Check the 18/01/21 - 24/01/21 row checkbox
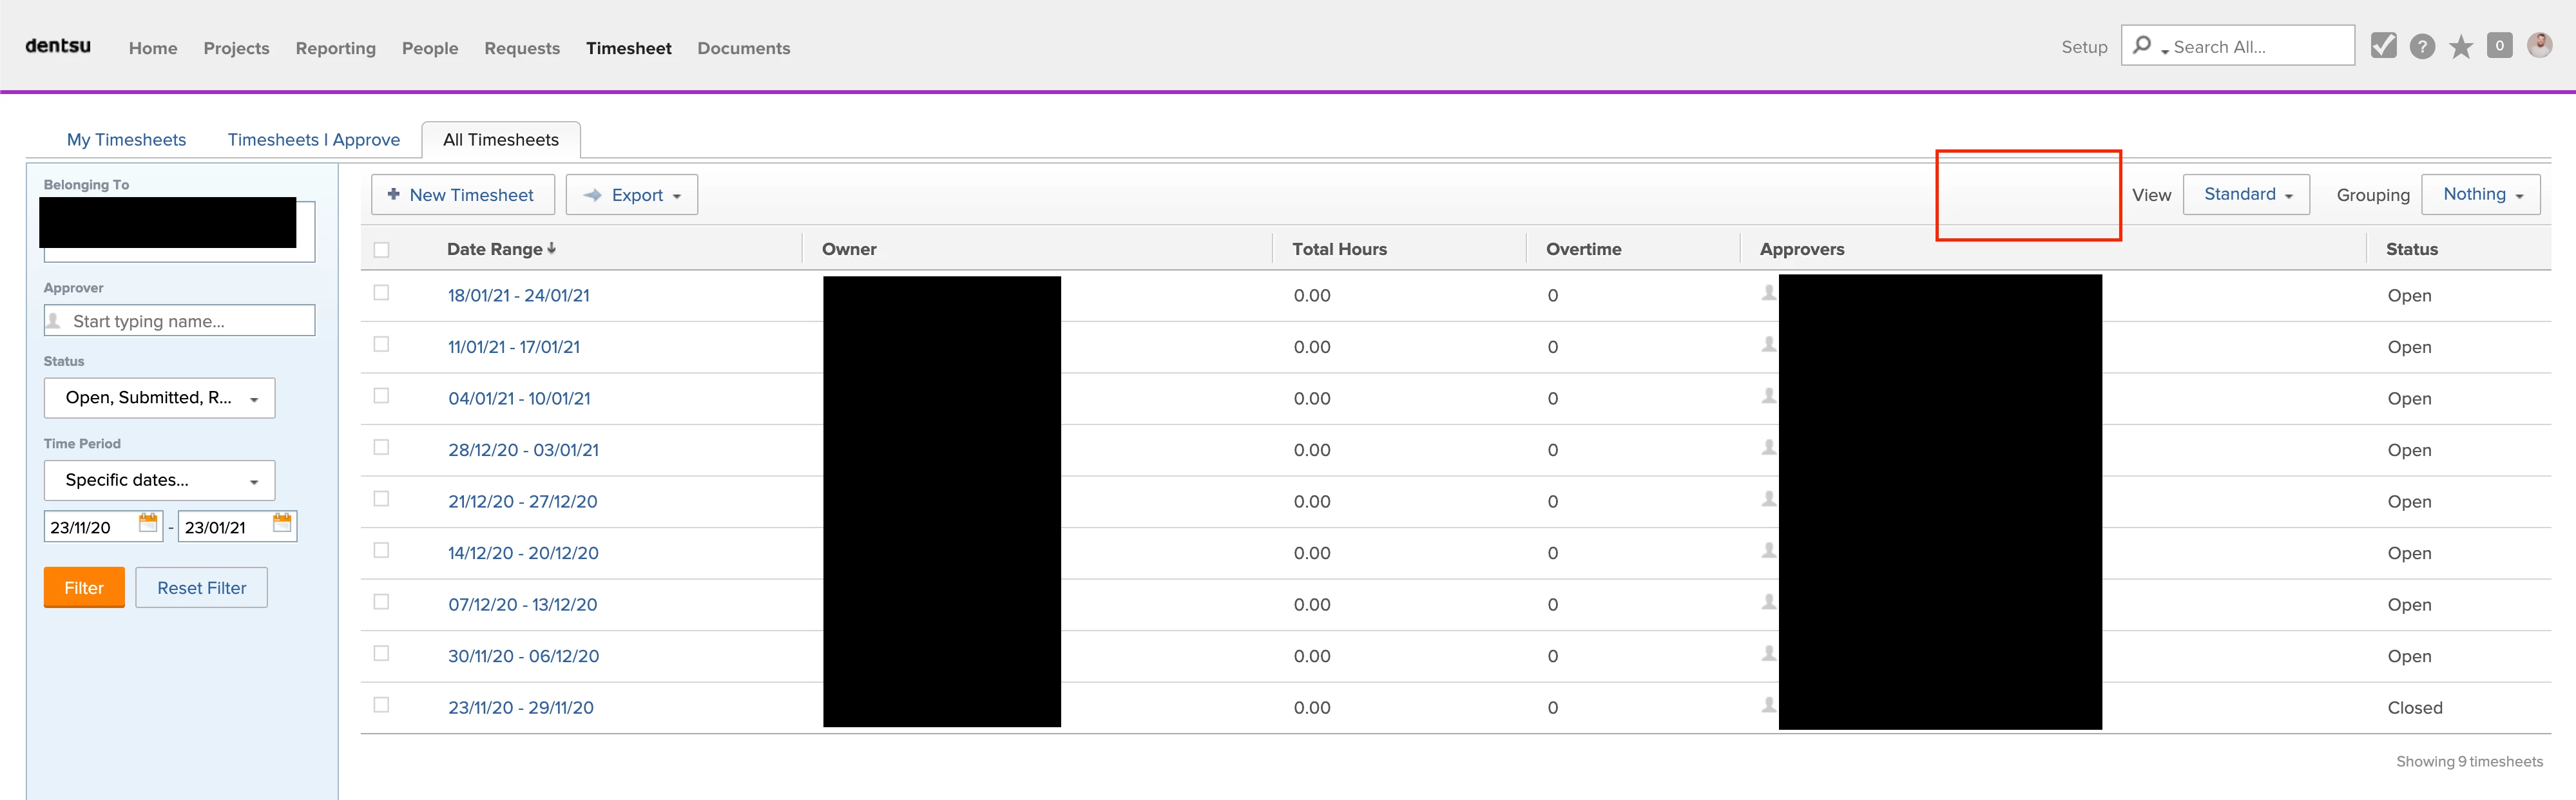 [381, 293]
